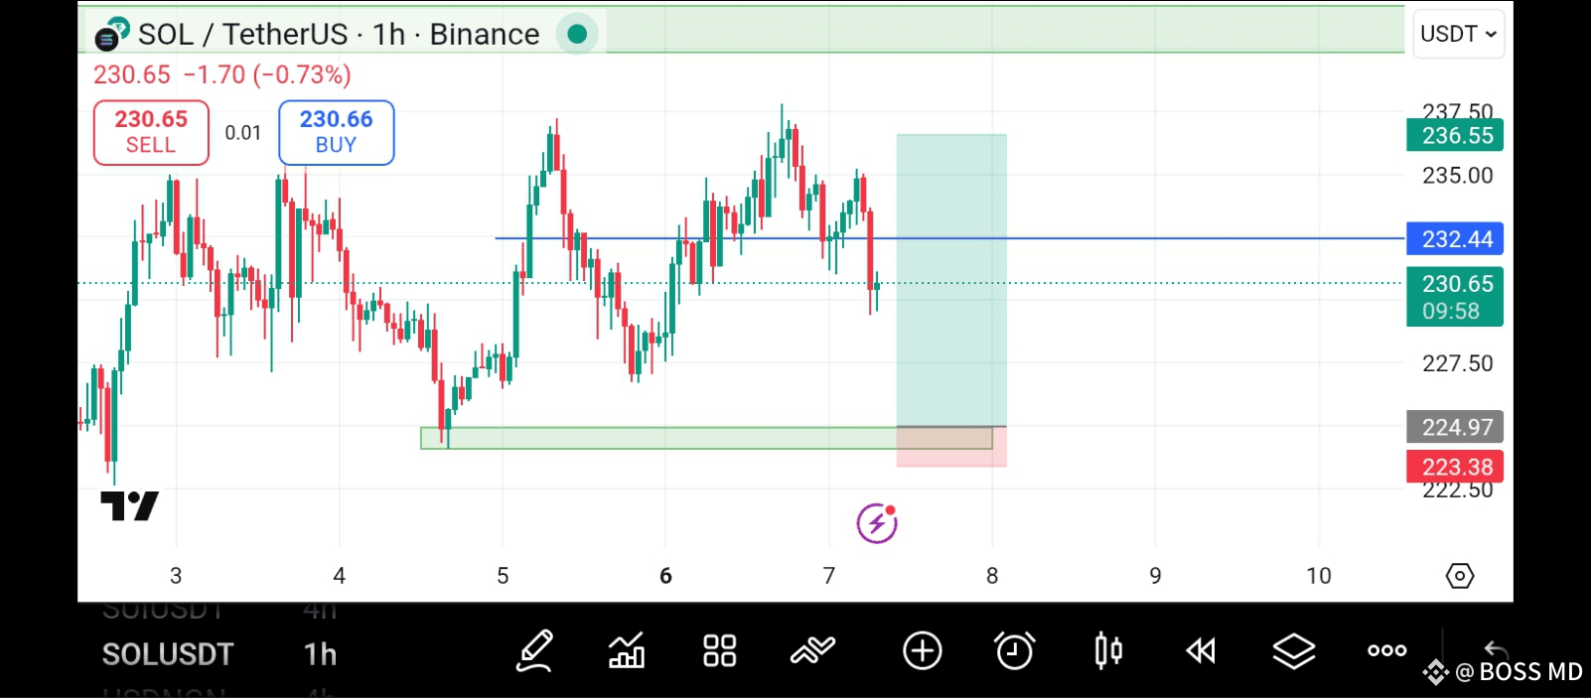Click the 230.66 BUY button
This screenshot has height=698, width=1591.
pyautogui.click(x=336, y=132)
